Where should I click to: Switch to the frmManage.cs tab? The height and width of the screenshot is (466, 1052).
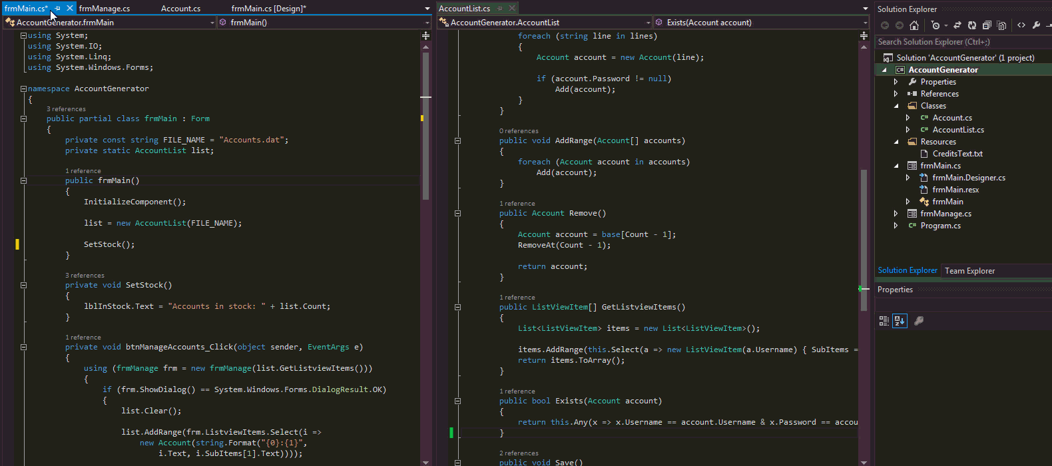(x=105, y=9)
